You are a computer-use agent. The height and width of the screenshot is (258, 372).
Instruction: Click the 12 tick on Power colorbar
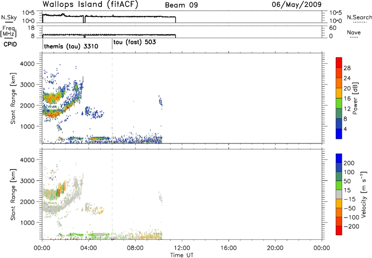[347, 109]
